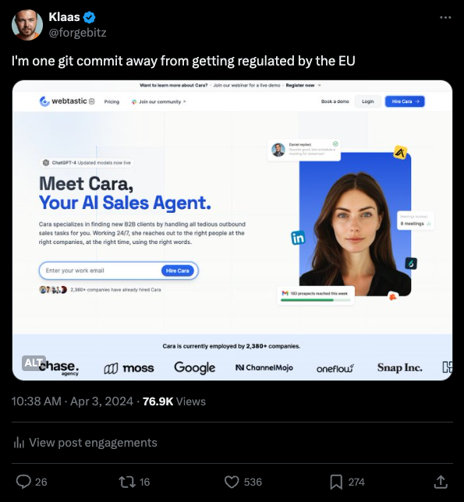Click the 10:38 AM timestamp
Image resolution: width=464 pixels, height=502 pixels.
[x=36, y=401]
